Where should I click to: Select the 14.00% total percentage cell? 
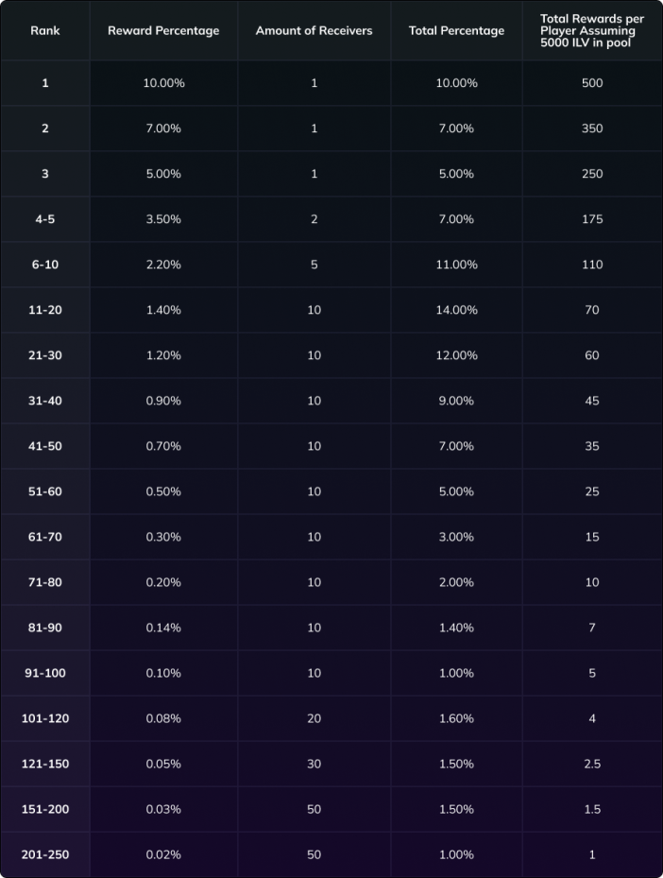pyautogui.click(x=456, y=310)
